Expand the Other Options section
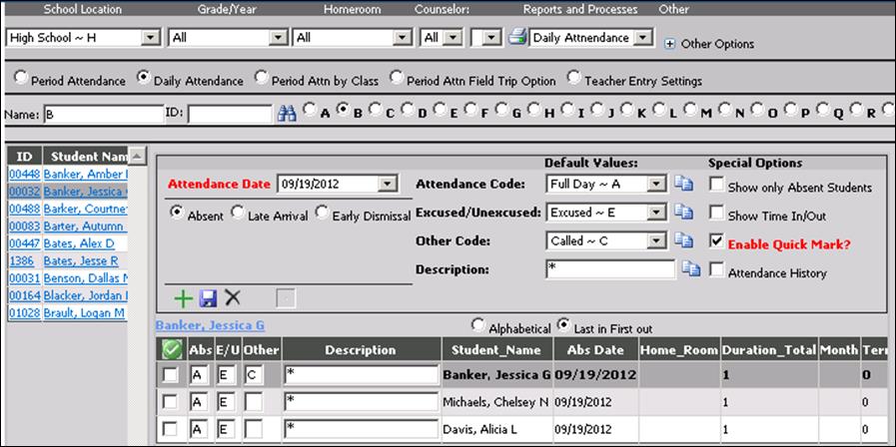The image size is (896, 447). coord(670,44)
